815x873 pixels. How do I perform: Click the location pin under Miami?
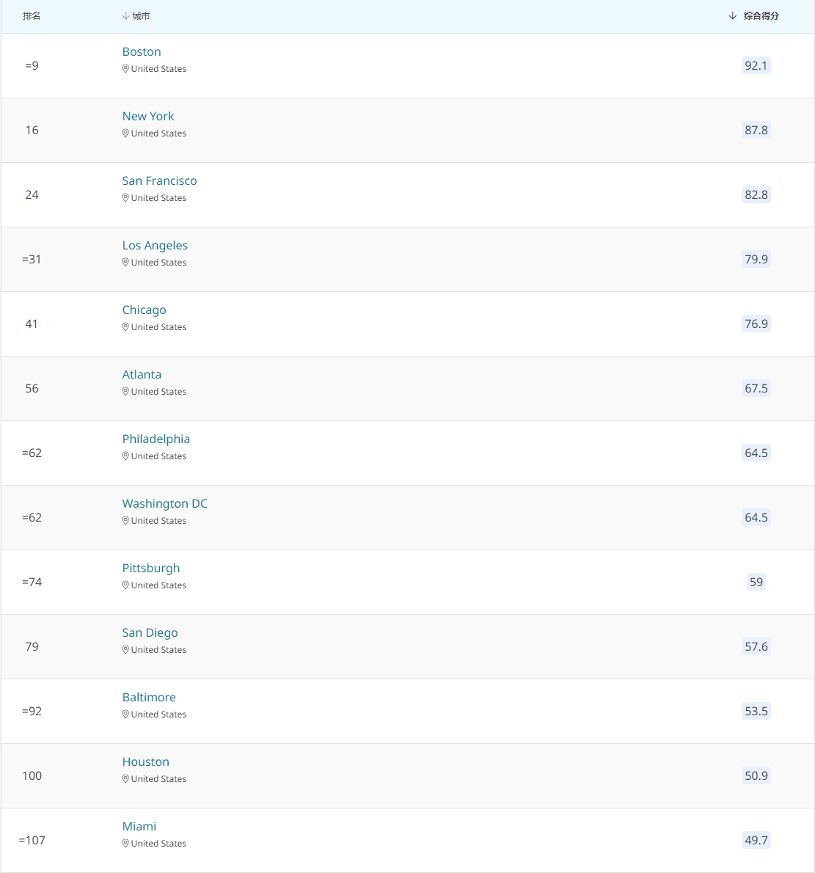pos(125,844)
